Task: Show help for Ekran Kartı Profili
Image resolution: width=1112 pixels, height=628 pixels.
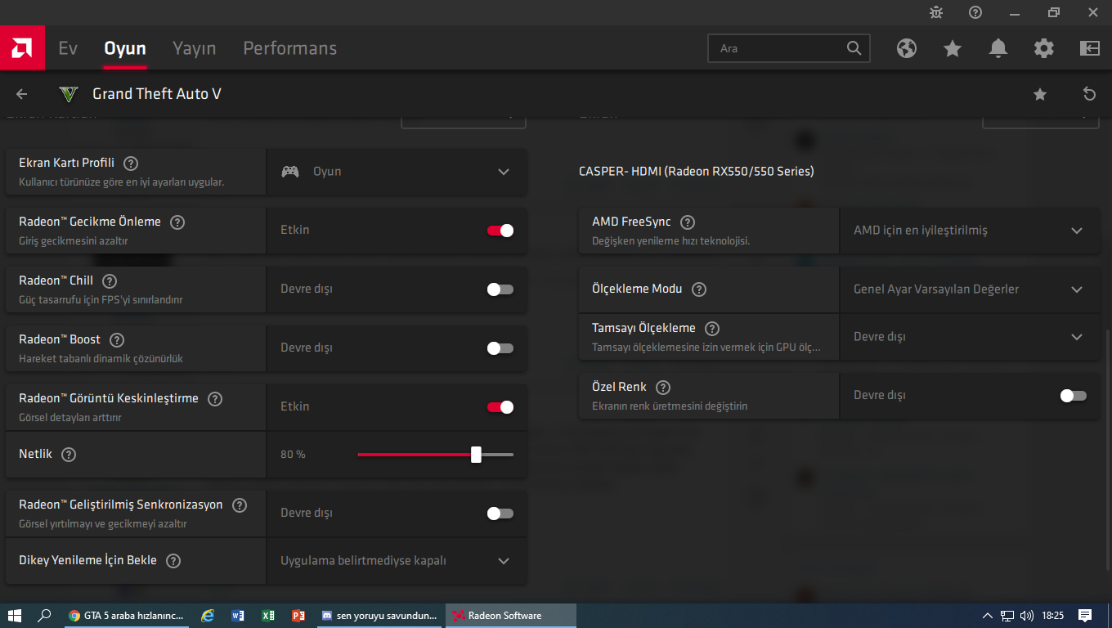Action: point(131,163)
